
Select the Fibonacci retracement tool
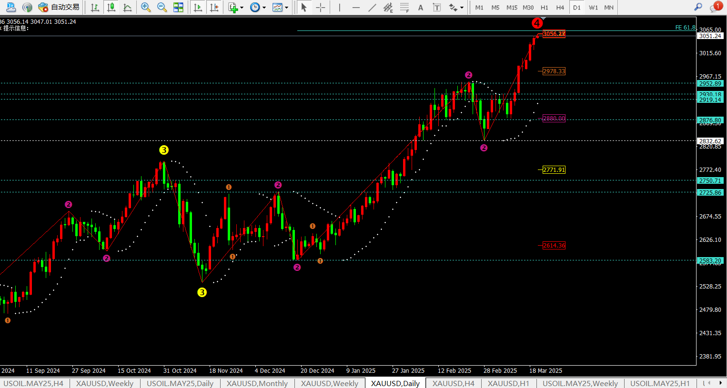tap(404, 7)
